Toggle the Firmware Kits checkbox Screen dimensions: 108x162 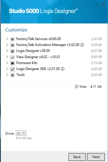[x=12, y=63]
